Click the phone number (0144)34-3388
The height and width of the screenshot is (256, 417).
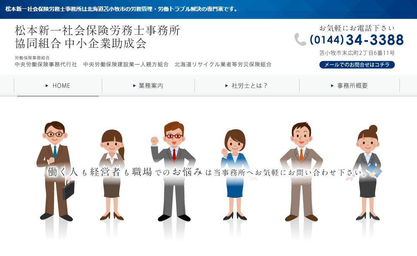(x=357, y=40)
